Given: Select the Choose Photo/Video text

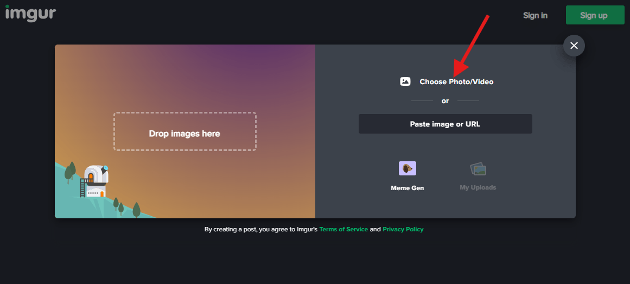Looking at the screenshot, I should [x=456, y=82].
